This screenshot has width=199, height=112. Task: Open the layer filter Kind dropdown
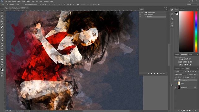[x=179, y=72]
